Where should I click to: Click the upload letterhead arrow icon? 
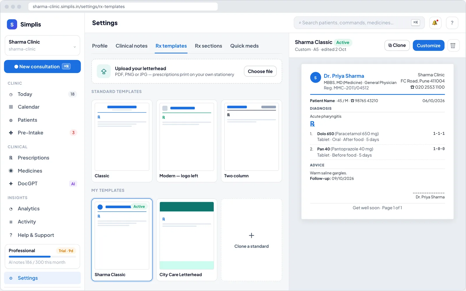104,71
